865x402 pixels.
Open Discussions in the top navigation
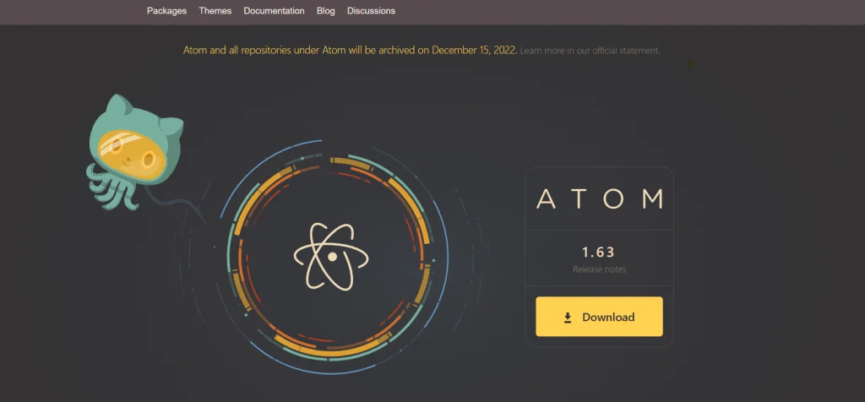pyautogui.click(x=371, y=11)
